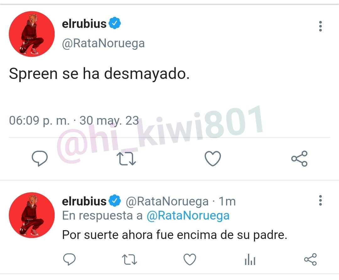The image size is (339, 280).
Task: Share the reply tweet
Action: tap(310, 259)
